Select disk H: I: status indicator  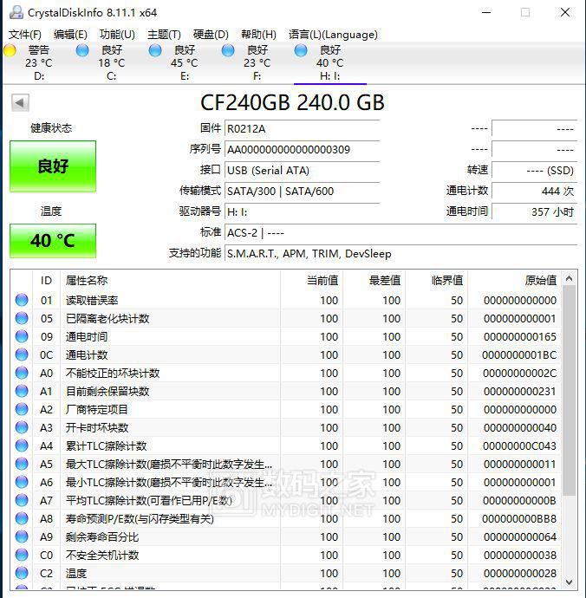pos(301,50)
